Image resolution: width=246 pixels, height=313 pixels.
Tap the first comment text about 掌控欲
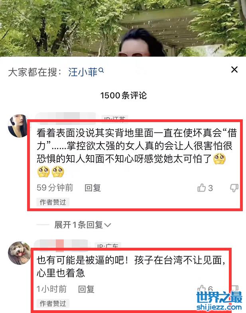click(x=137, y=152)
